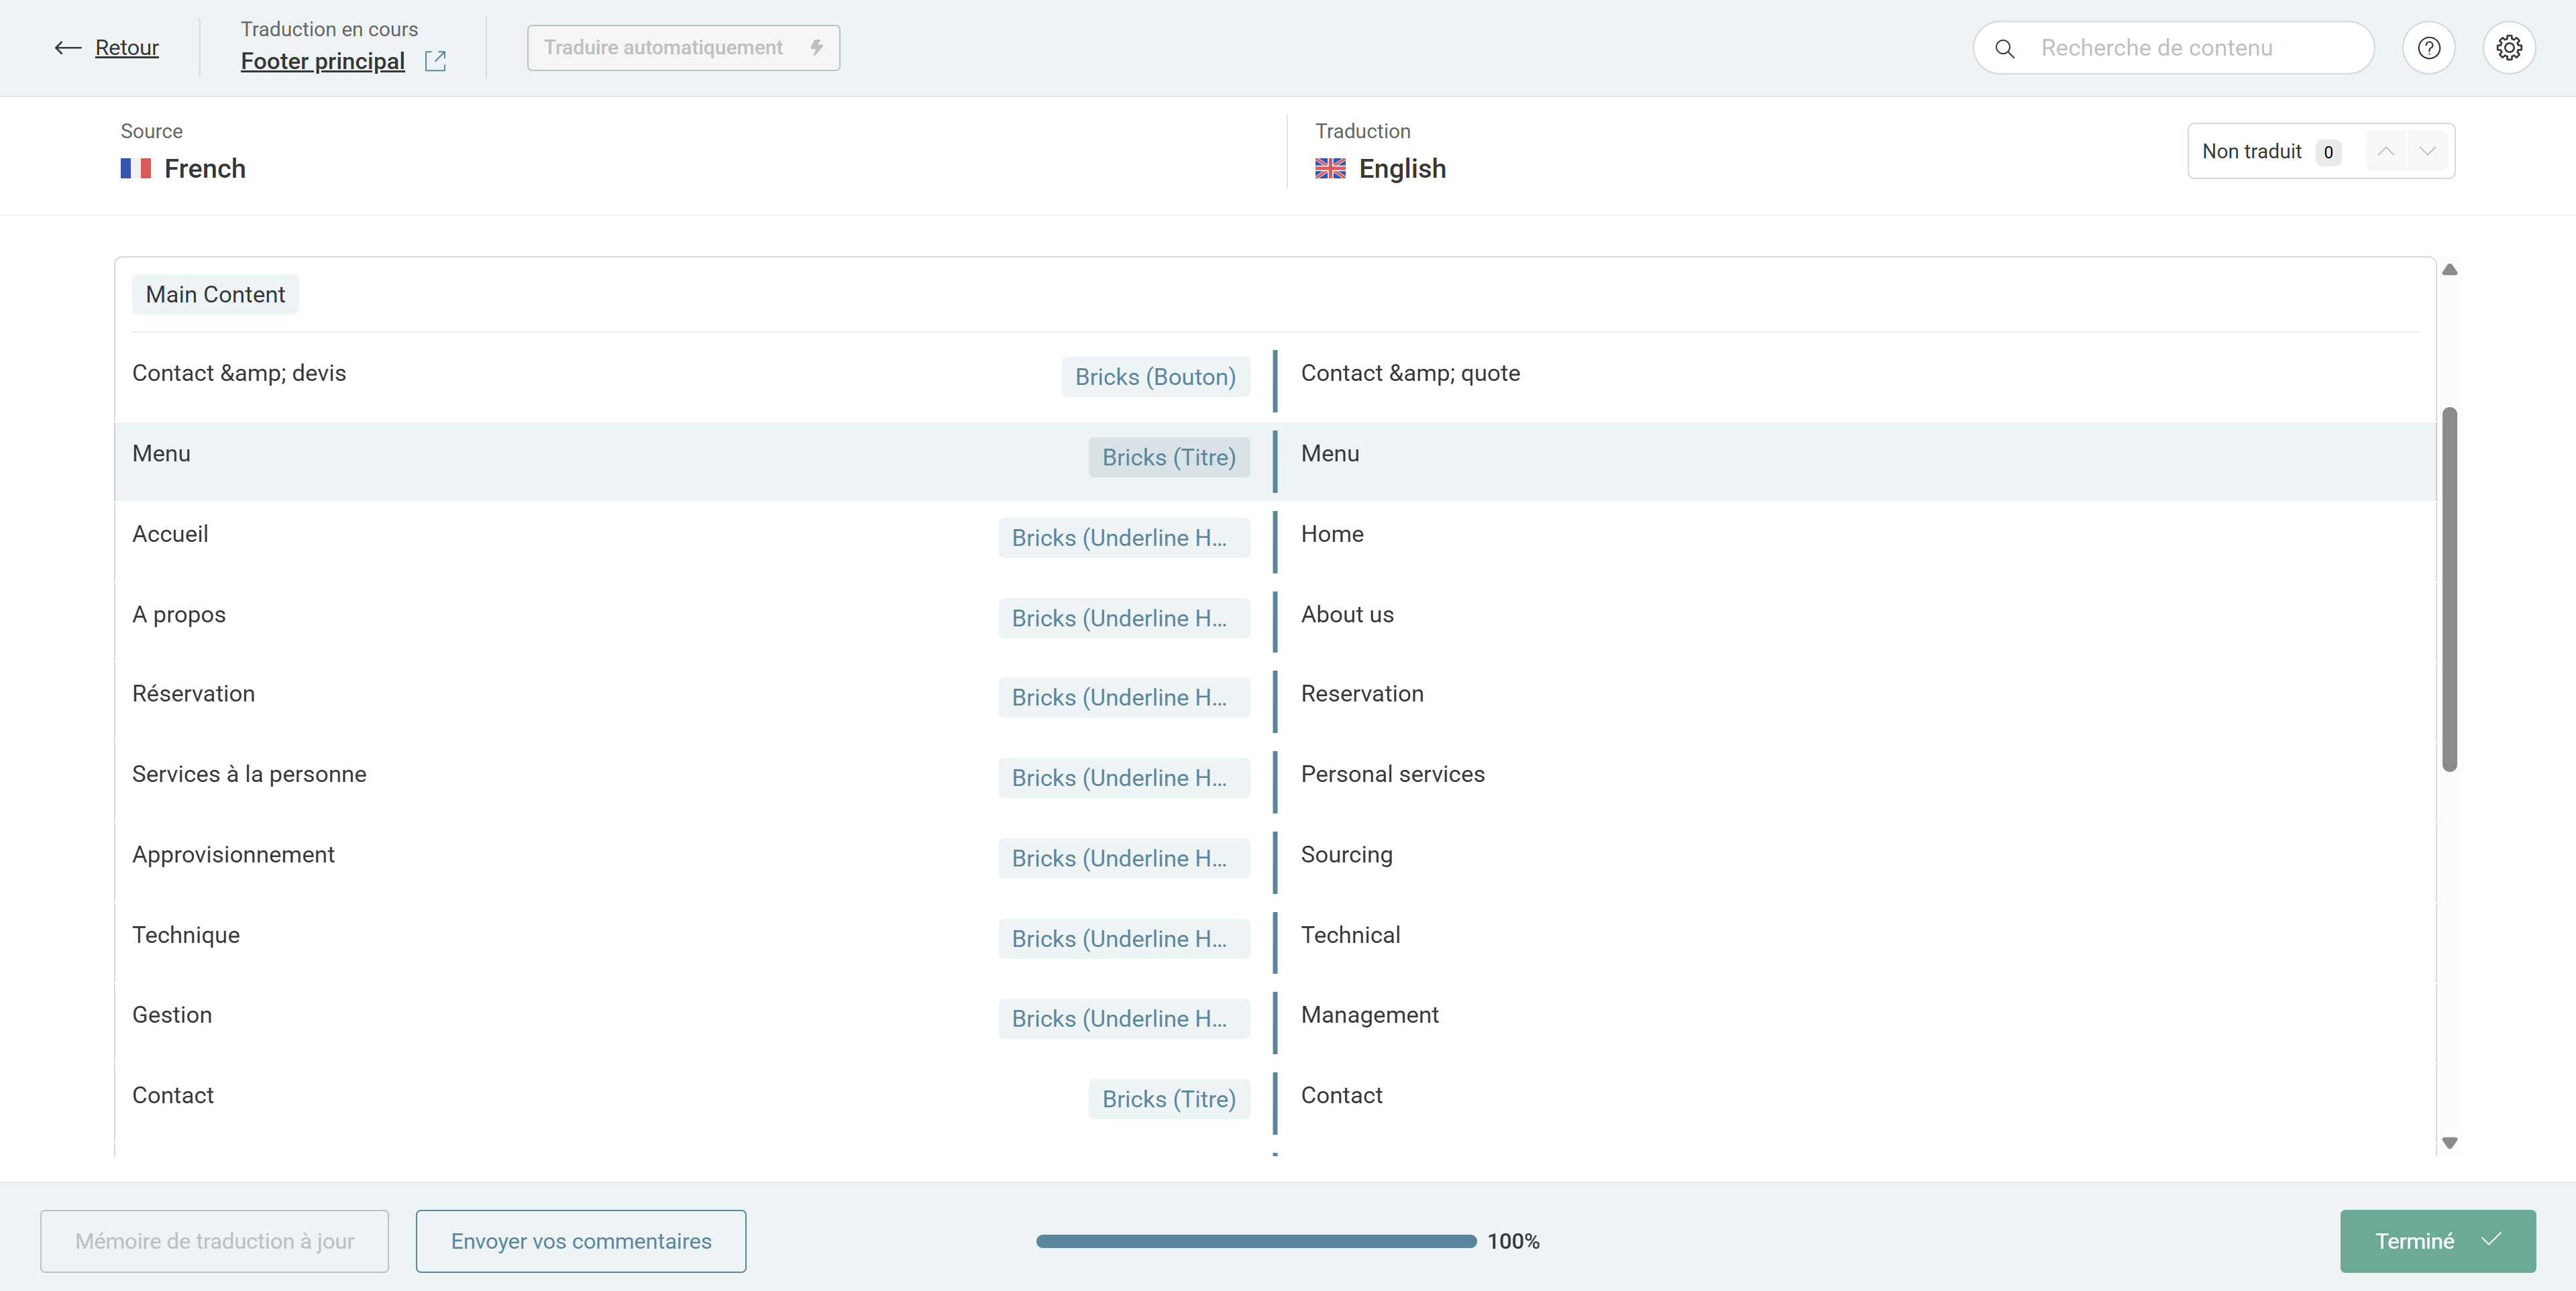The width and height of the screenshot is (2576, 1291).
Task: Go to previous untranslated string arrow
Action: point(2386,151)
